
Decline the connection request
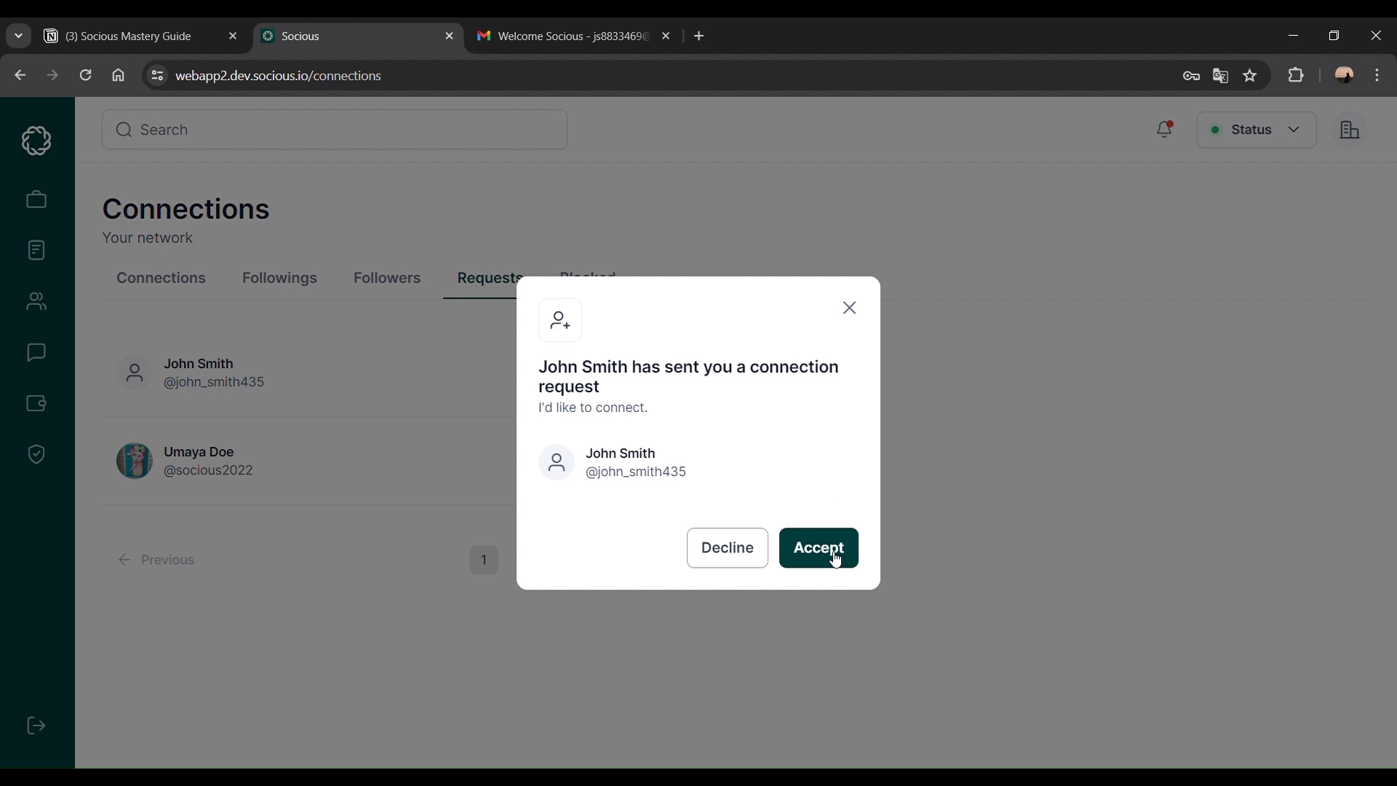point(727,548)
